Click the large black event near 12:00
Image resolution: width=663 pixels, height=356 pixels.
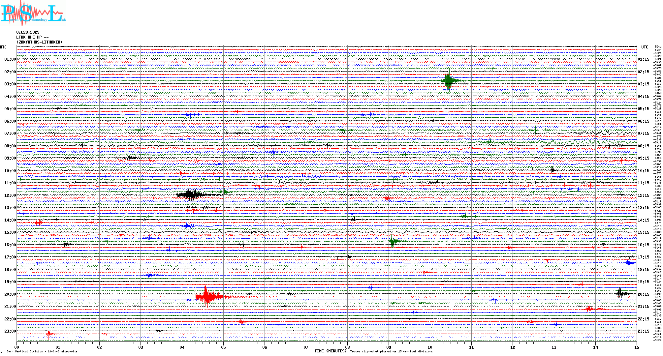point(192,194)
